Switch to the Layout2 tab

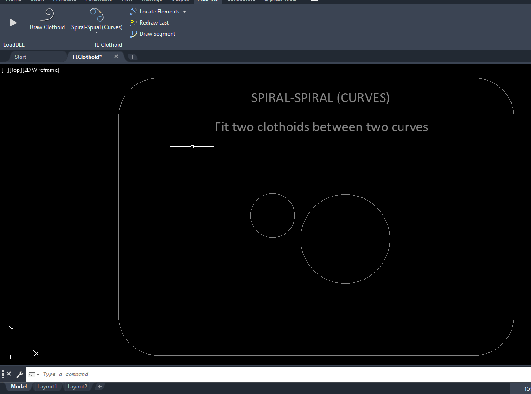77,387
